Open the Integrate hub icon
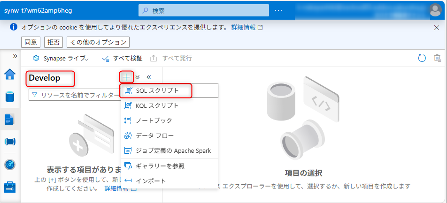The image size is (447, 203). coord(10,142)
